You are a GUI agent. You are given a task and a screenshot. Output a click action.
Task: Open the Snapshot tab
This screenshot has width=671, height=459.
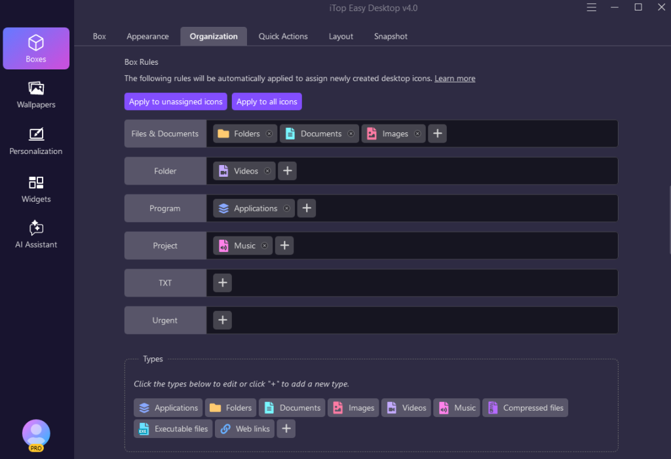(x=391, y=37)
